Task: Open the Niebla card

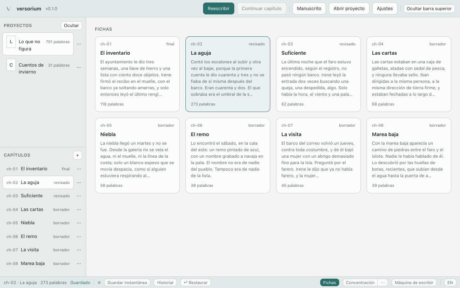Action: click(137, 156)
